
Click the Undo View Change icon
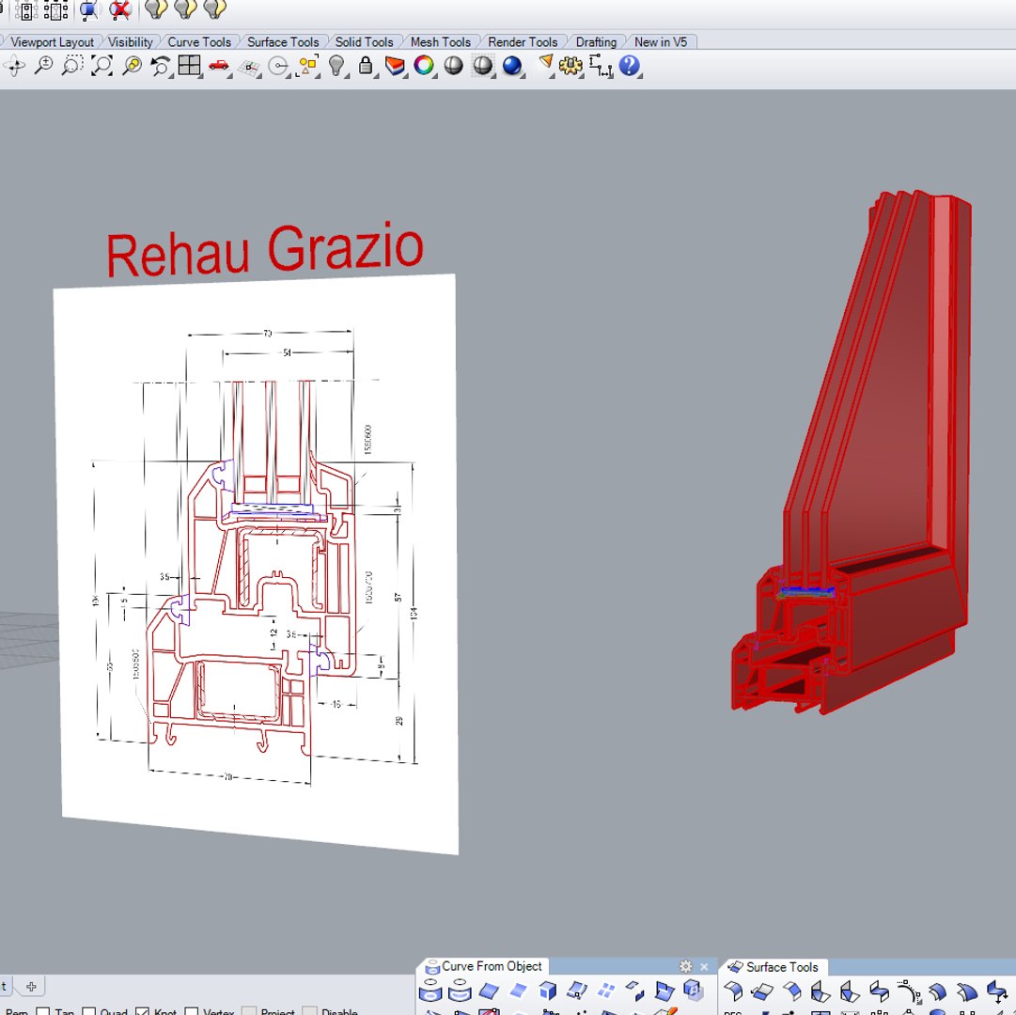(x=160, y=66)
